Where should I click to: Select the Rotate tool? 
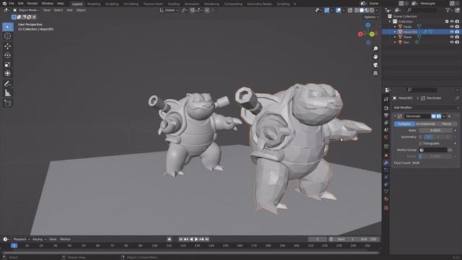tap(8, 55)
